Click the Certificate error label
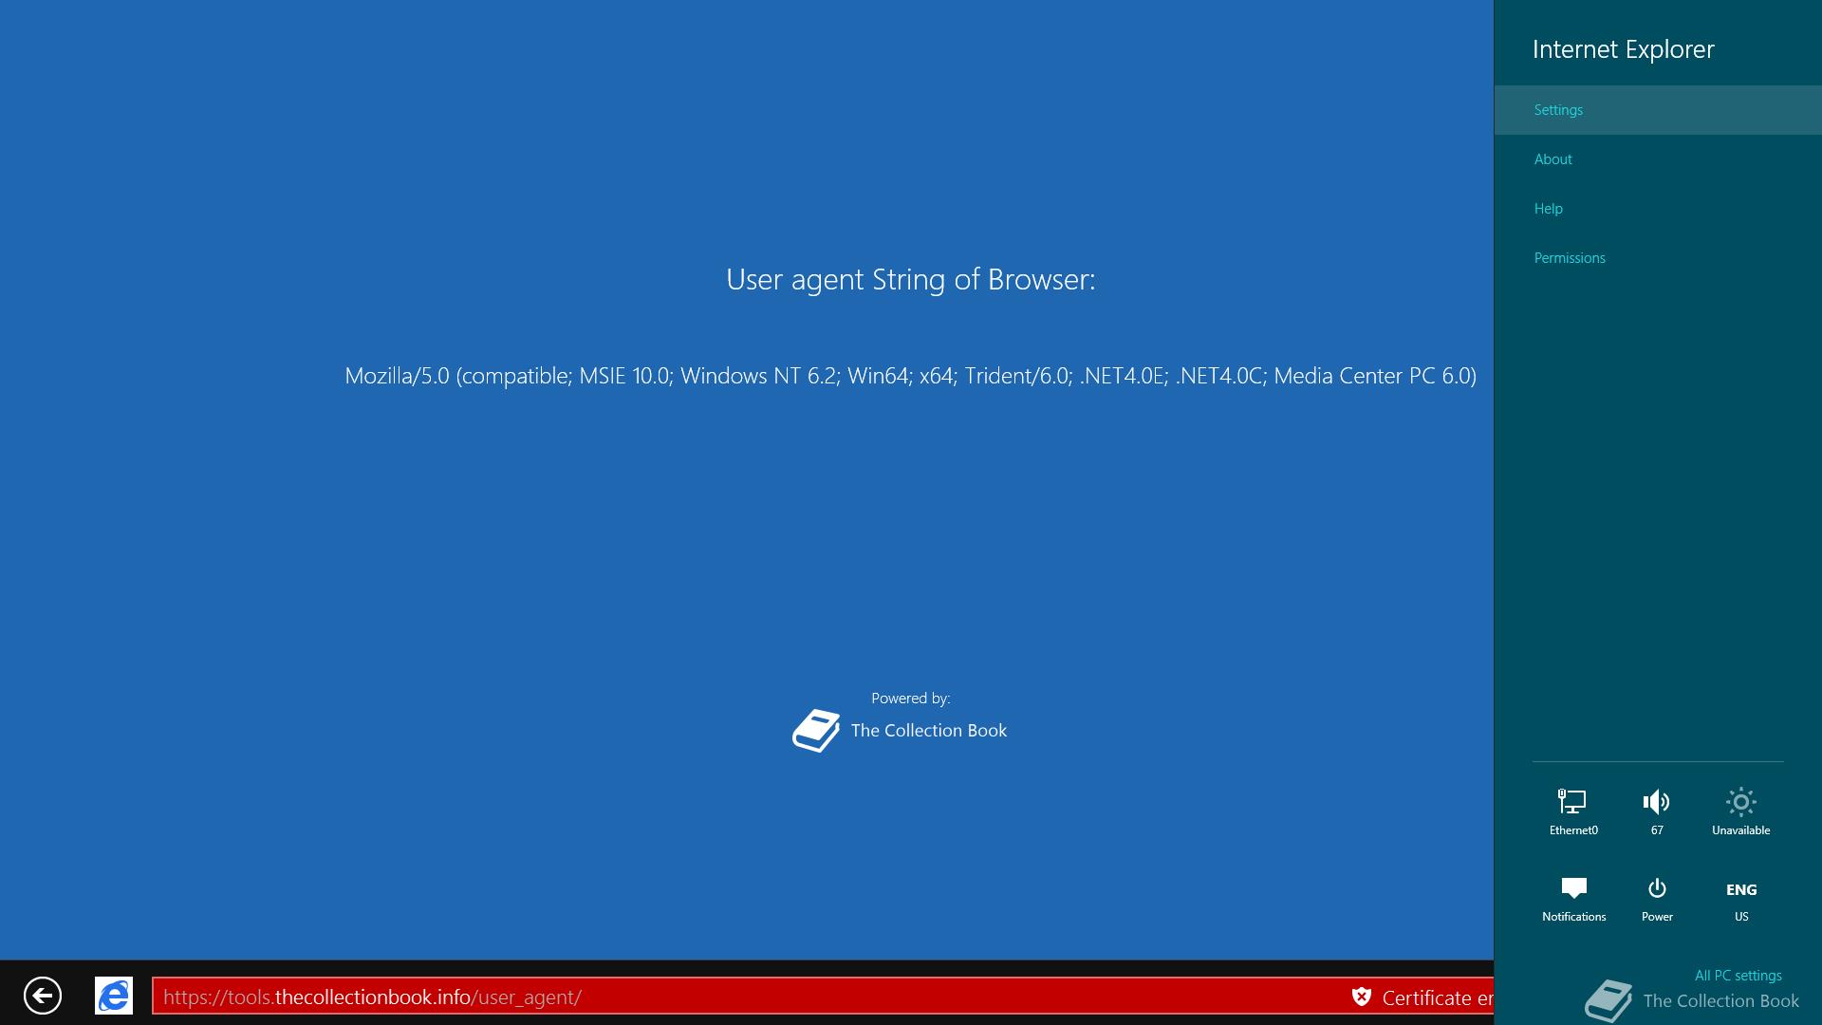 pos(1437,997)
